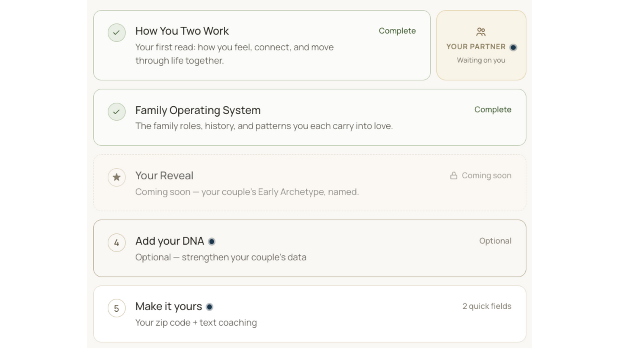Open the Add your DNA step
The height and width of the screenshot is (348, 619).
[309, 248]
